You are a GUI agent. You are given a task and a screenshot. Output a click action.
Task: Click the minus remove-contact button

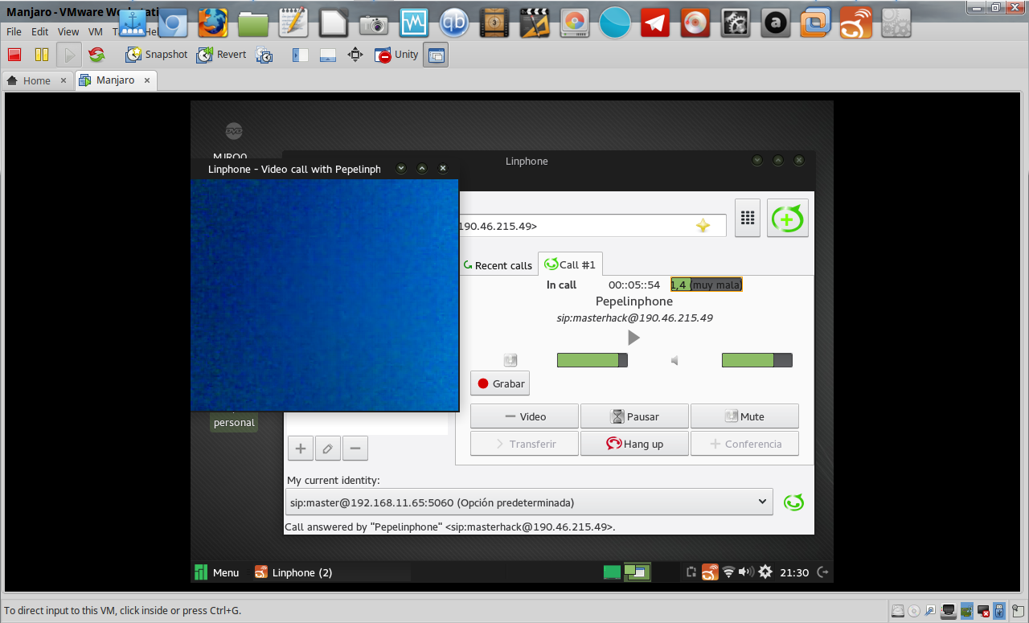tap(355, 448)
